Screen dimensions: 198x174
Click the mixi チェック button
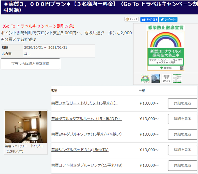click(x=131, y=19)
